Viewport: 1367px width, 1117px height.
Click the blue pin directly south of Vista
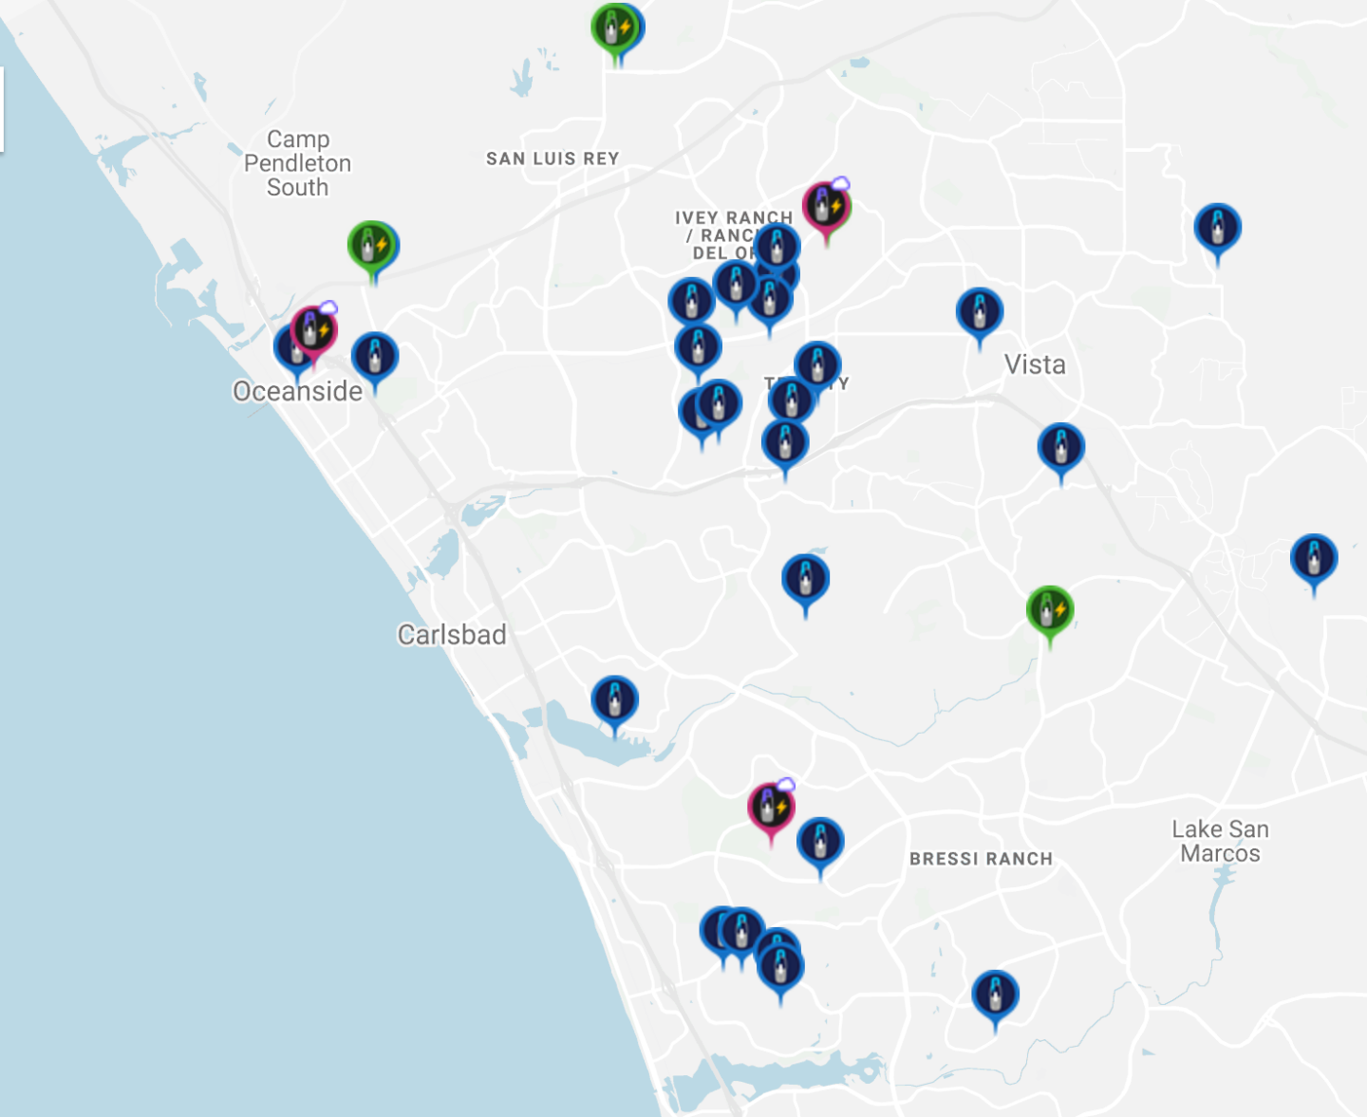tap(1060, 448)
